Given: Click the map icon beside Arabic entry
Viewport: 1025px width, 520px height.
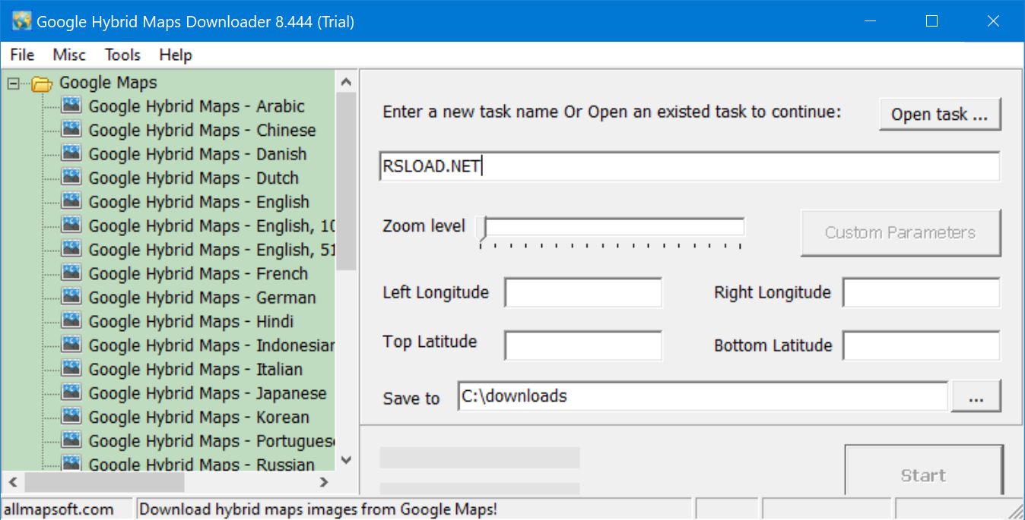Looking at the screenshot, I should point(71,106).
